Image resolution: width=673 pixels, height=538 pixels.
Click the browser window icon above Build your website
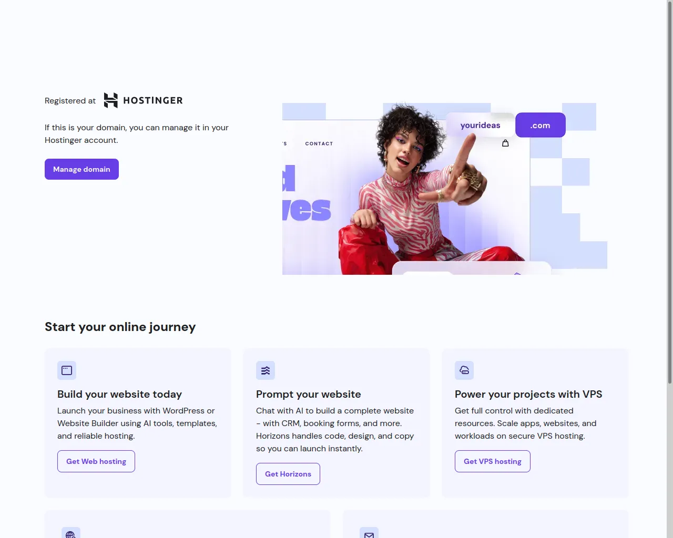(67, 370)
